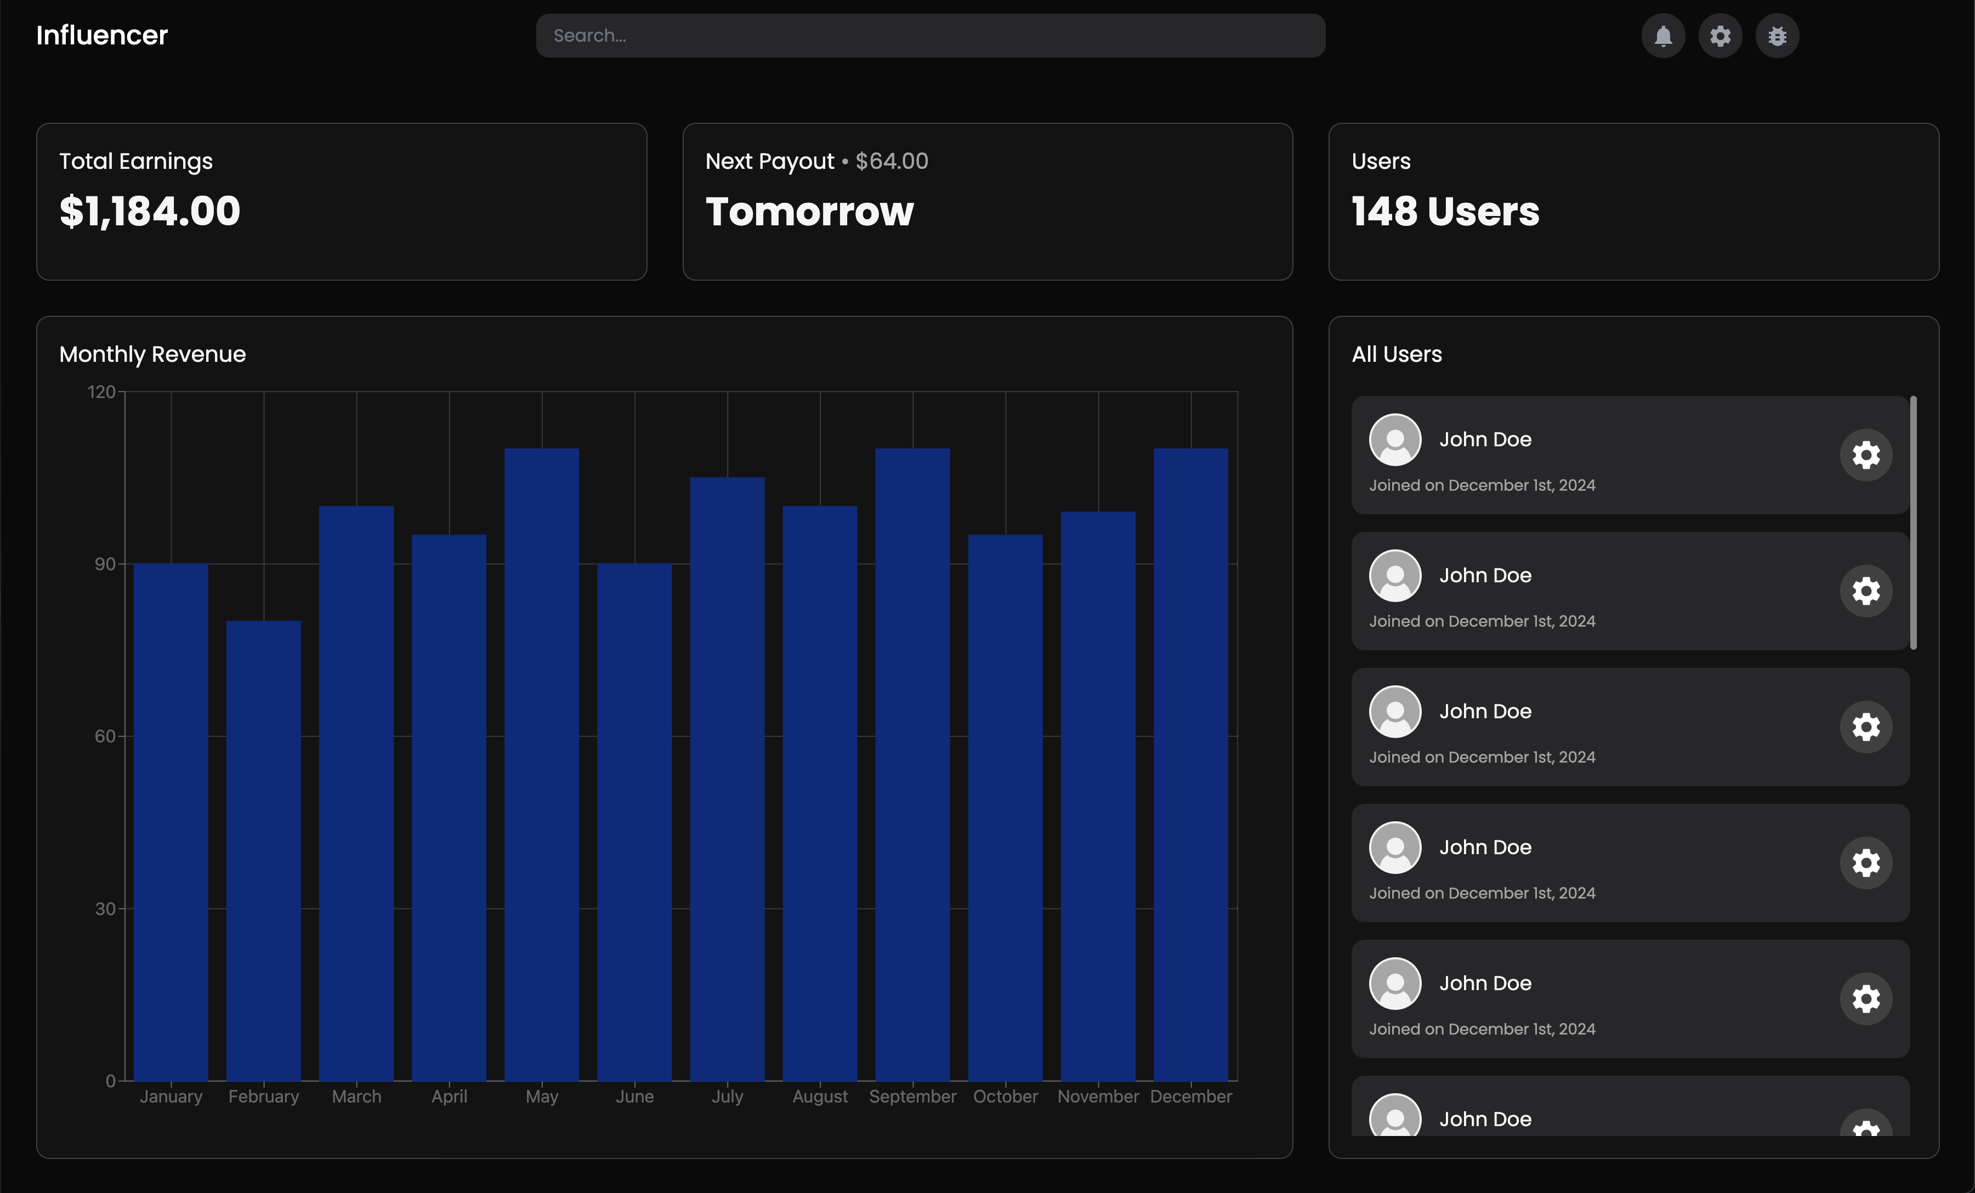Open the third John Doe's settings gear
Screen dimensions: 1975x1193
1865,728
